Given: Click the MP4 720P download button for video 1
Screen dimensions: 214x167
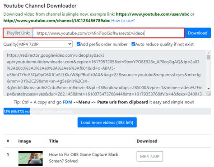Looking at the screenshot, I should pyautogui.click(x=150, y=156).
